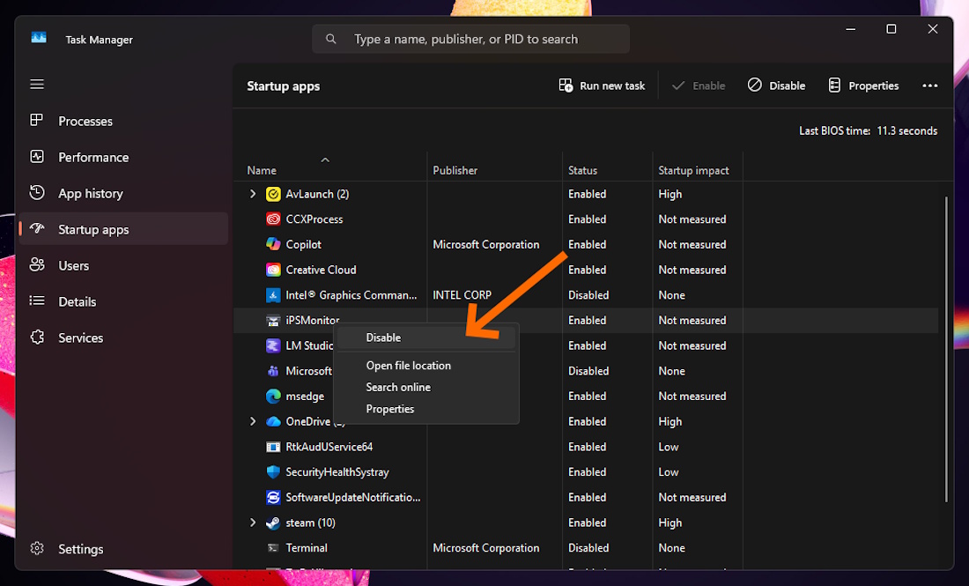Click RtkAudUService64's 'Low' impact cell

click(668, 447)
